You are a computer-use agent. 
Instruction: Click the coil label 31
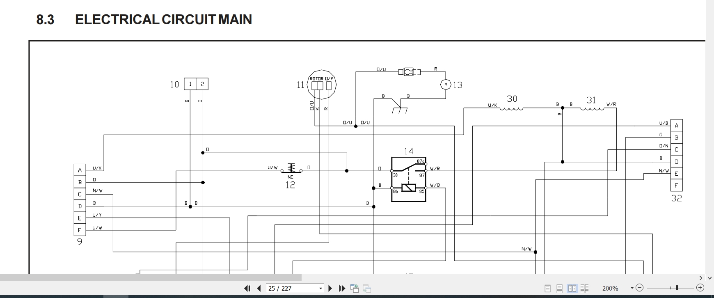coord(591,100)
